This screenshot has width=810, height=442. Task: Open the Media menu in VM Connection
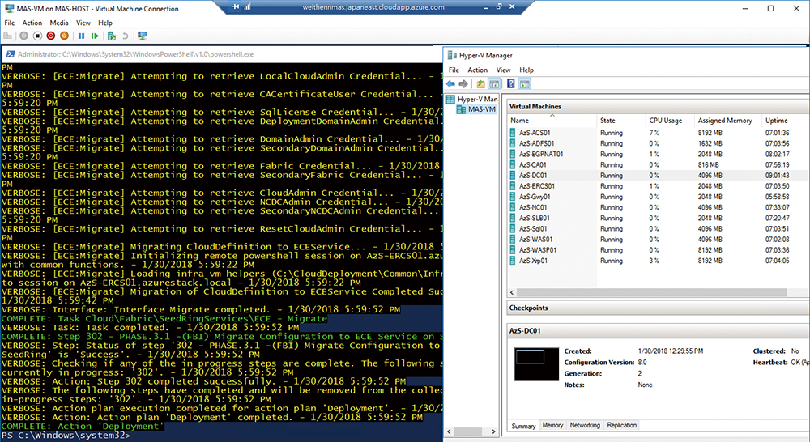point(59,23)
